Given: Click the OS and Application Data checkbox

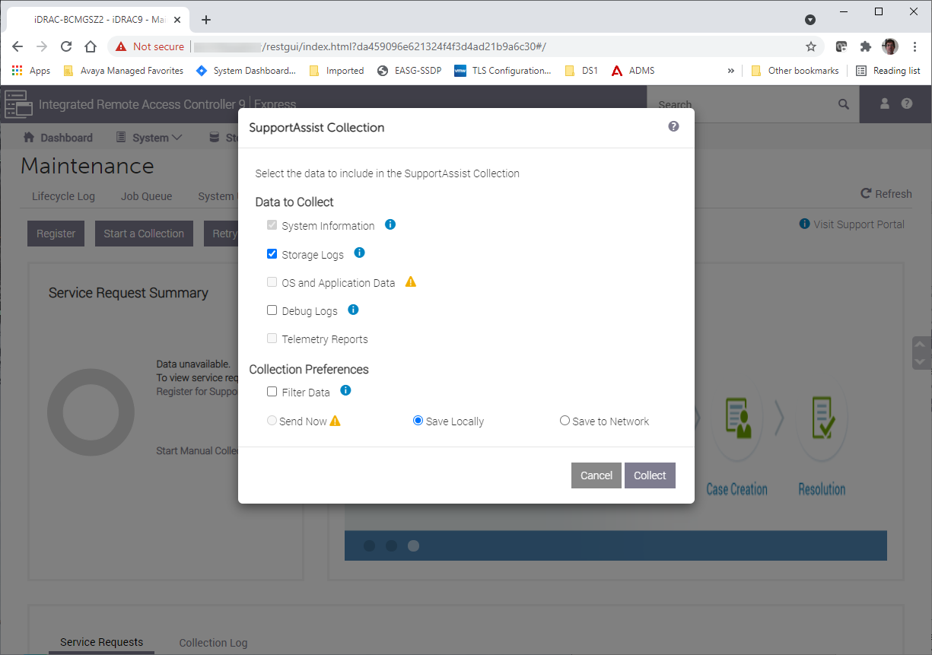Looking at the screenshot, I should 272,282.
